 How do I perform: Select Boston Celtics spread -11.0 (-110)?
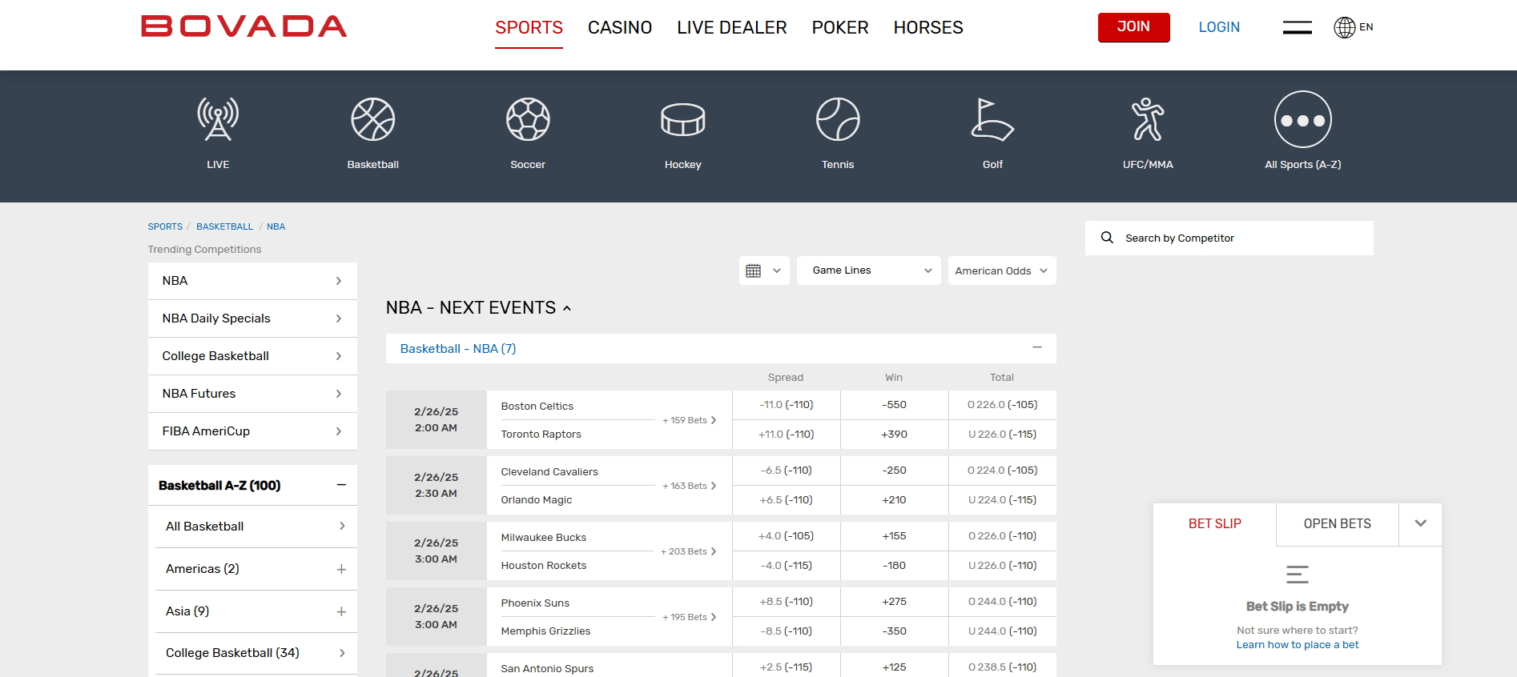787,405
